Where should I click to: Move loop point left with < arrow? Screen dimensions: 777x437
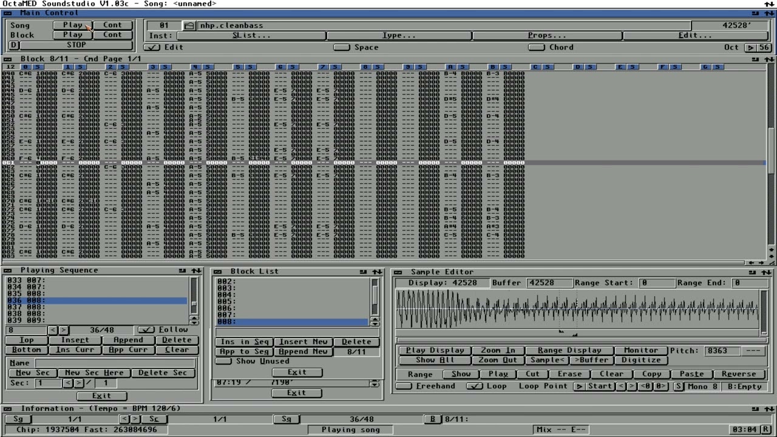click(x=621, y=387)
